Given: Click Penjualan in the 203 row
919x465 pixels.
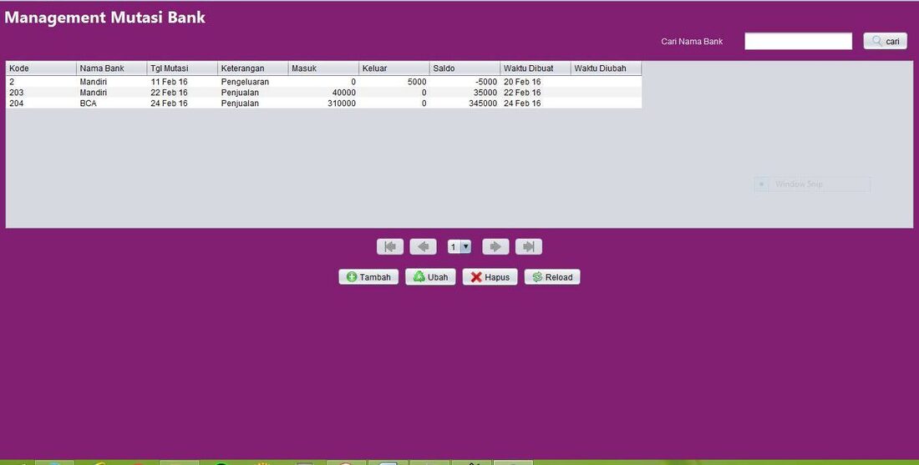Looking at the screenshot, I should click(253, 93).
